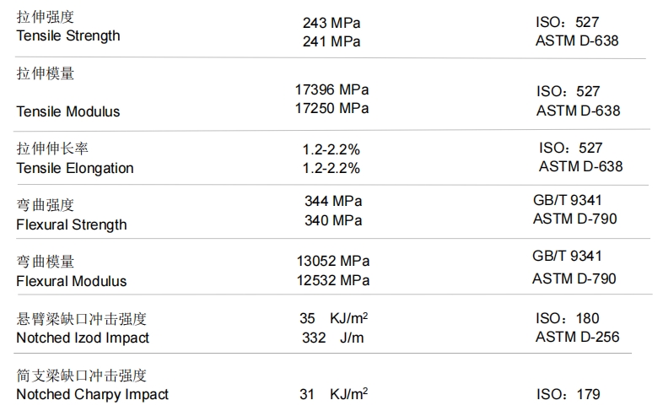
Task: Click the 拉伸模量 Chinese heading
Action: 46,73
